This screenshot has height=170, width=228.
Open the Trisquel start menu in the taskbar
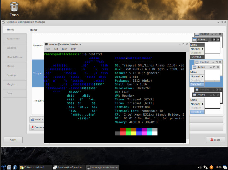[x=3, y=167]
